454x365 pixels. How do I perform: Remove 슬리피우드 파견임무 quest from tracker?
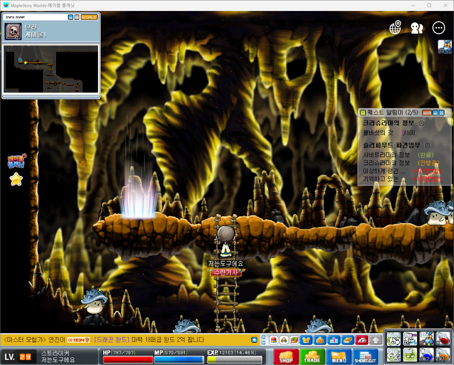pyautogui.click(x=427, y=146)
